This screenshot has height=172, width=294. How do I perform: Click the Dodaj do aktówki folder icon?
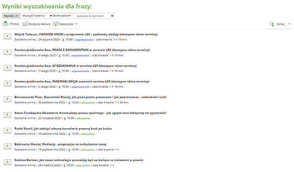[25, 24]
